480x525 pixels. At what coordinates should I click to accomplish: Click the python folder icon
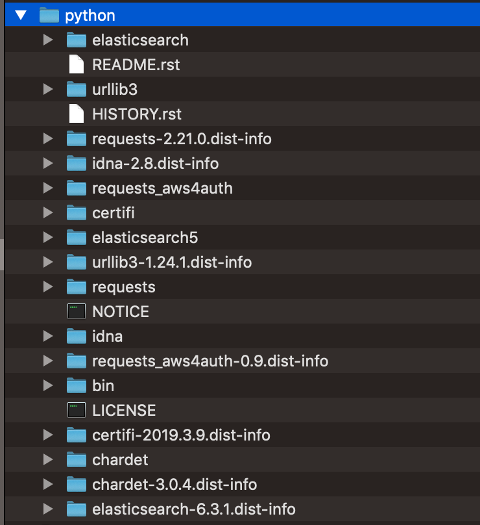[49, 16]
